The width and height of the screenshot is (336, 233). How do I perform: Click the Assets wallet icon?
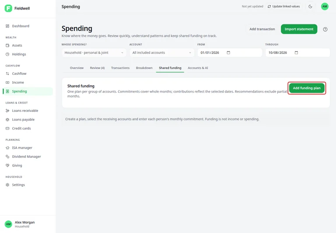(x=7, y=45)
